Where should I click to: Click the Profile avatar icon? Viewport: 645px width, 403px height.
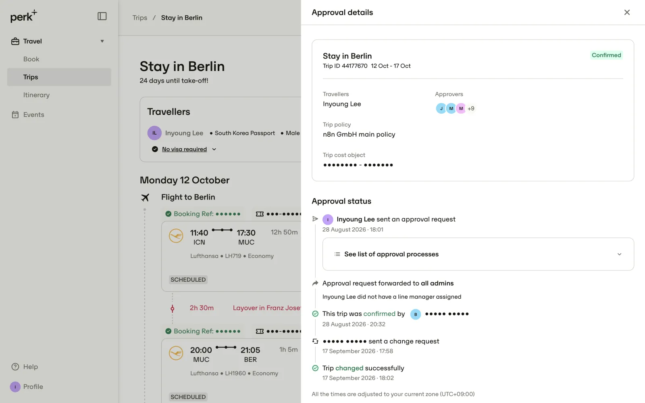point(15,387)
